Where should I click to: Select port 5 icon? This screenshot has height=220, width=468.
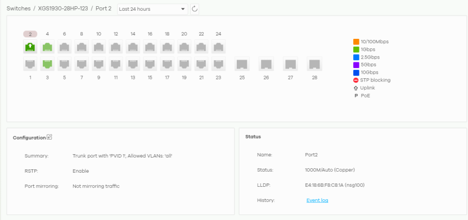[65, 64]
